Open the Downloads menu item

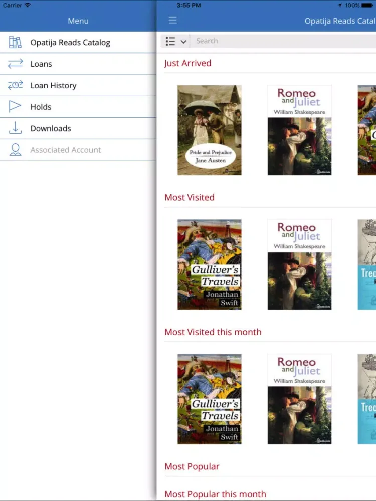(78, 128)
